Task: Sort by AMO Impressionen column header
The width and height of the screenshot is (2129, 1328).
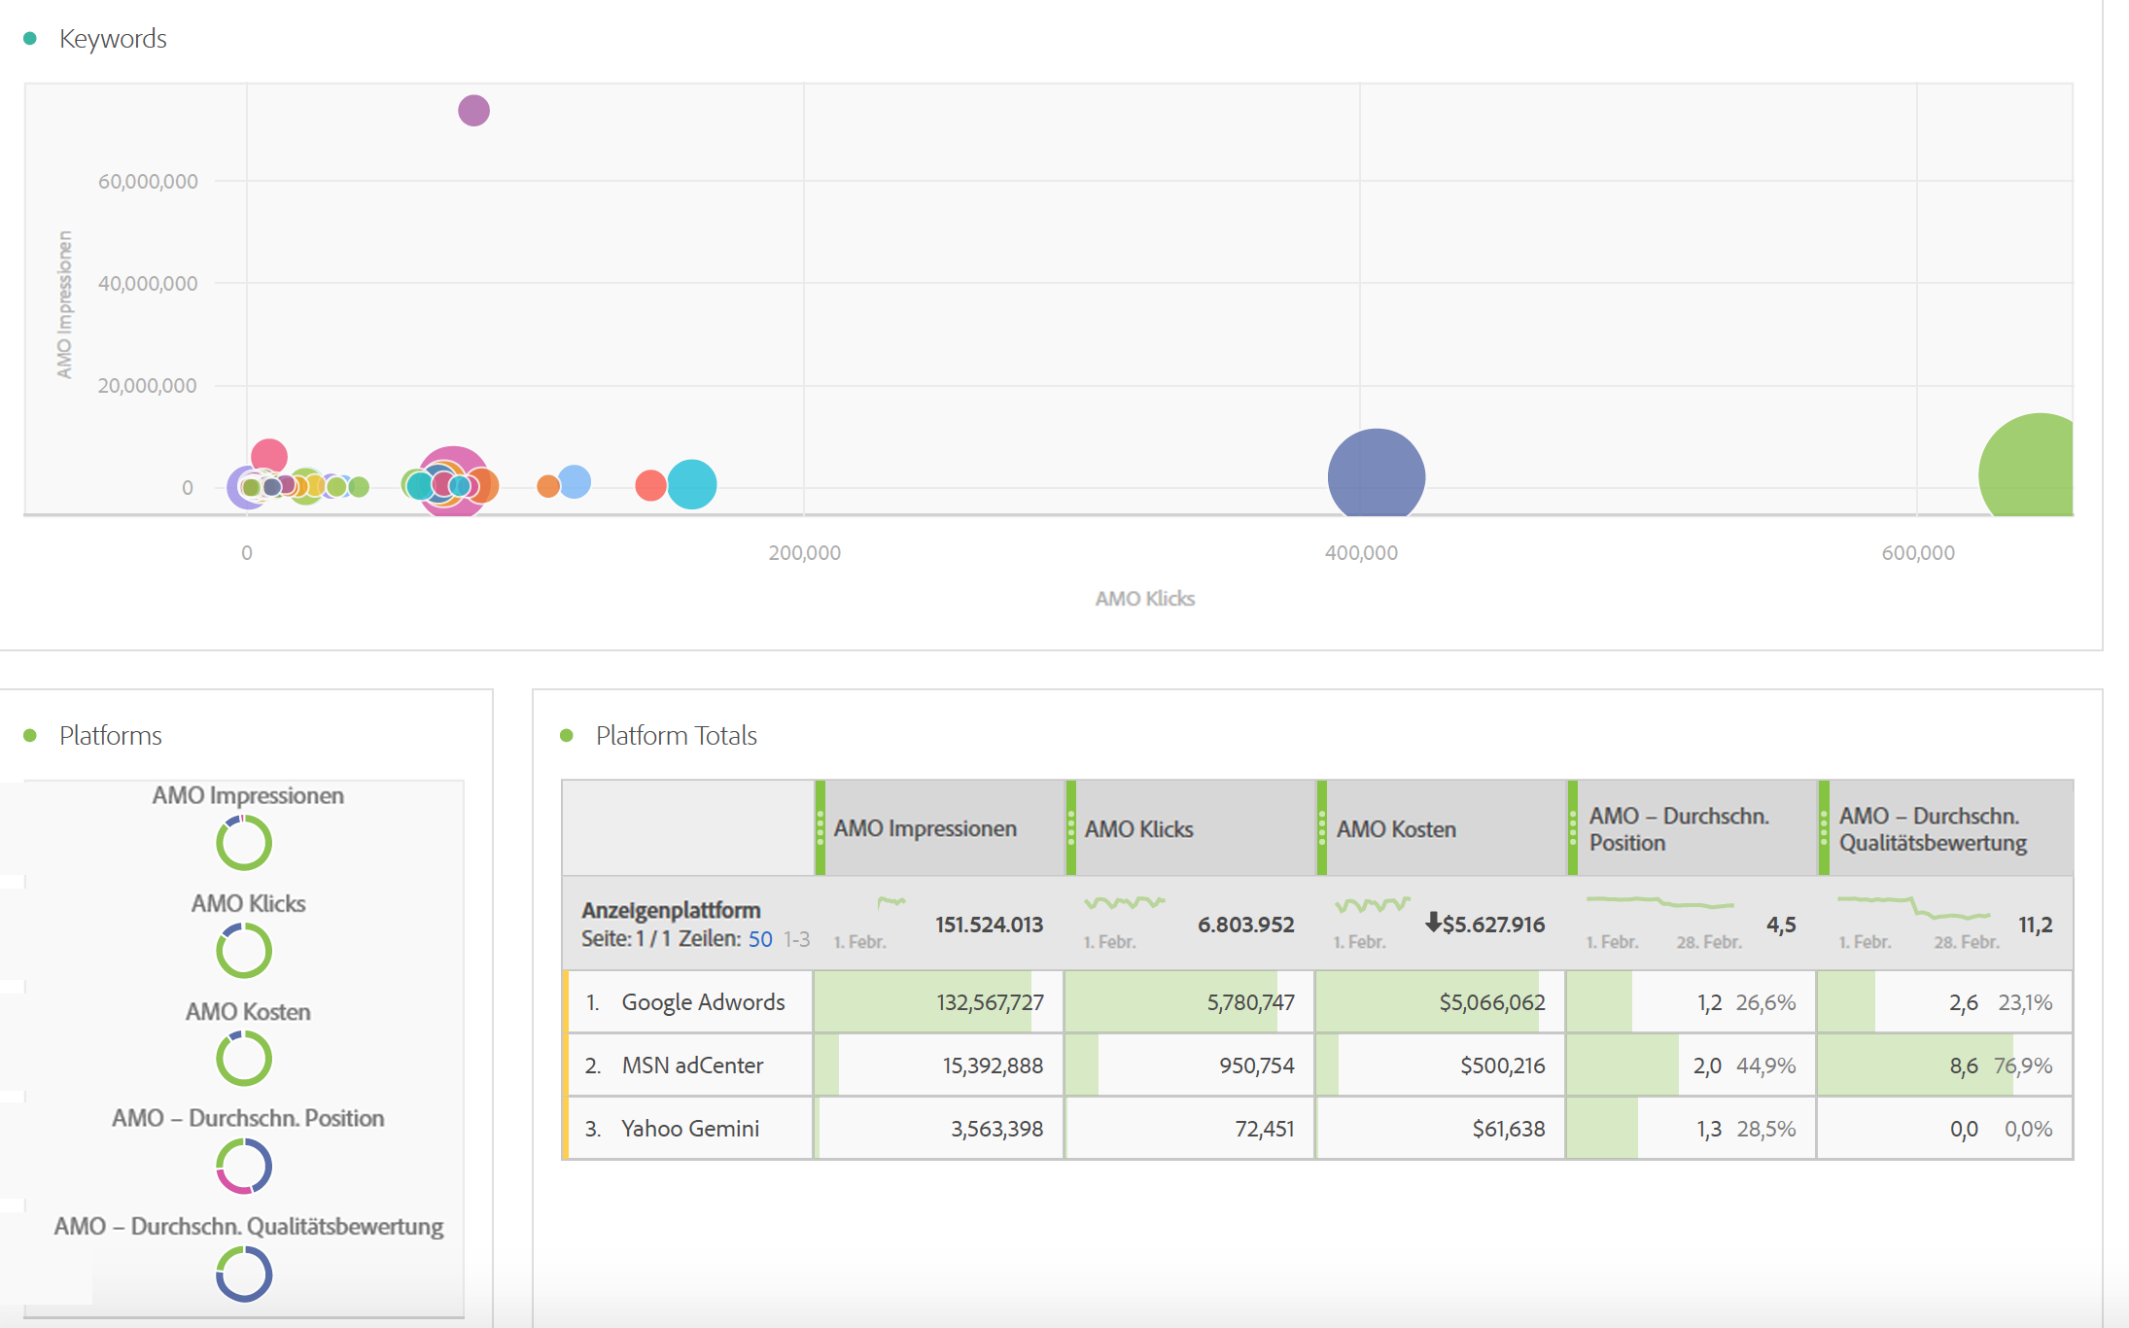Action: tap(925, 828)
